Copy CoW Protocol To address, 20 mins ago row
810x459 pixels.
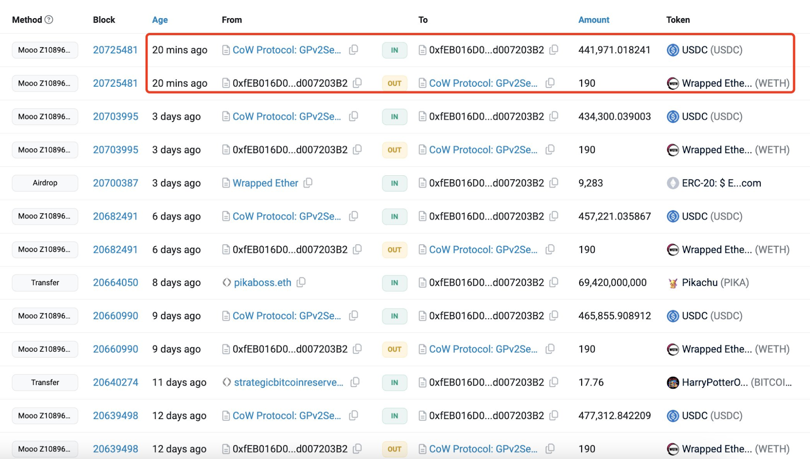(x=550, y=83)
